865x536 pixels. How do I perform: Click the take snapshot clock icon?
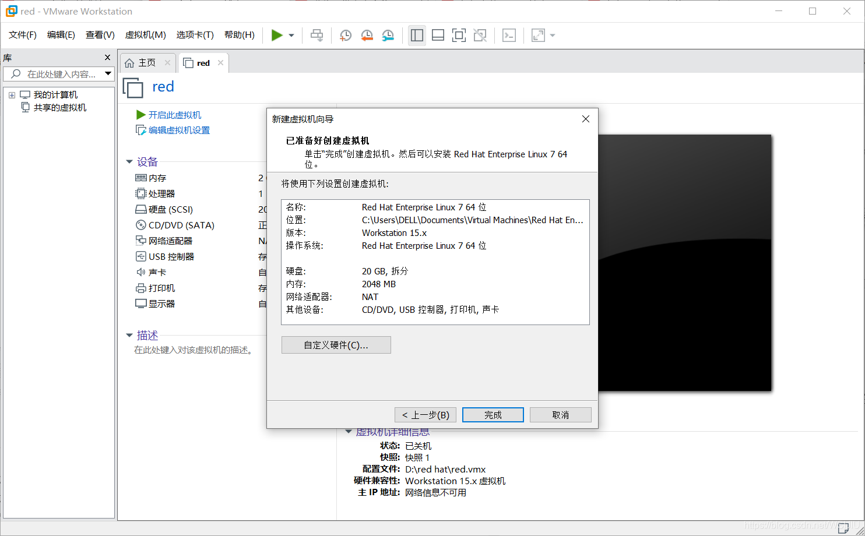coord(346,36)
